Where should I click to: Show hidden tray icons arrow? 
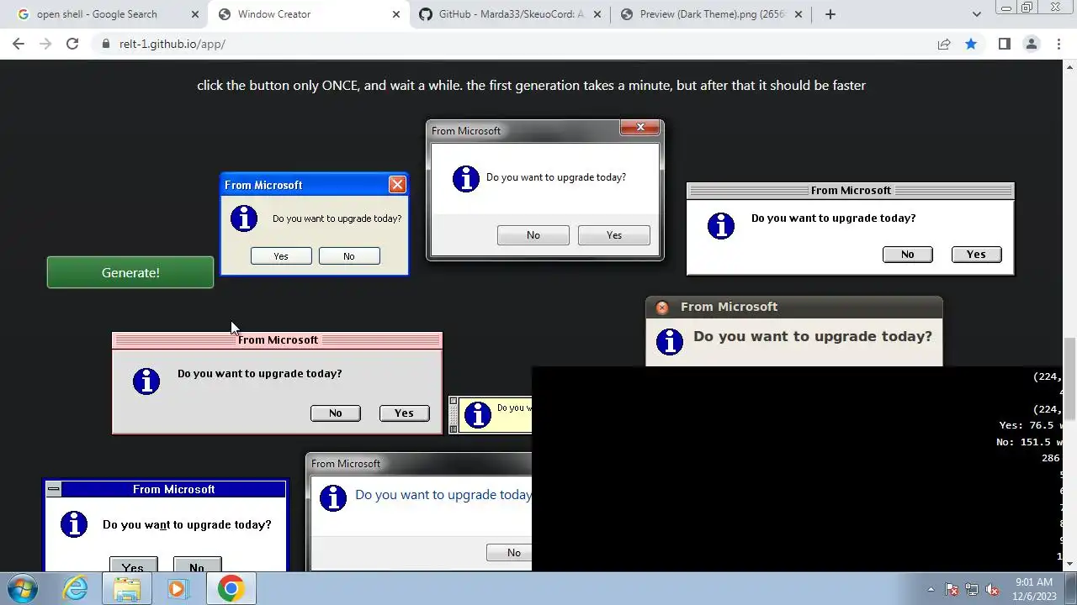[x=931, y=589]
